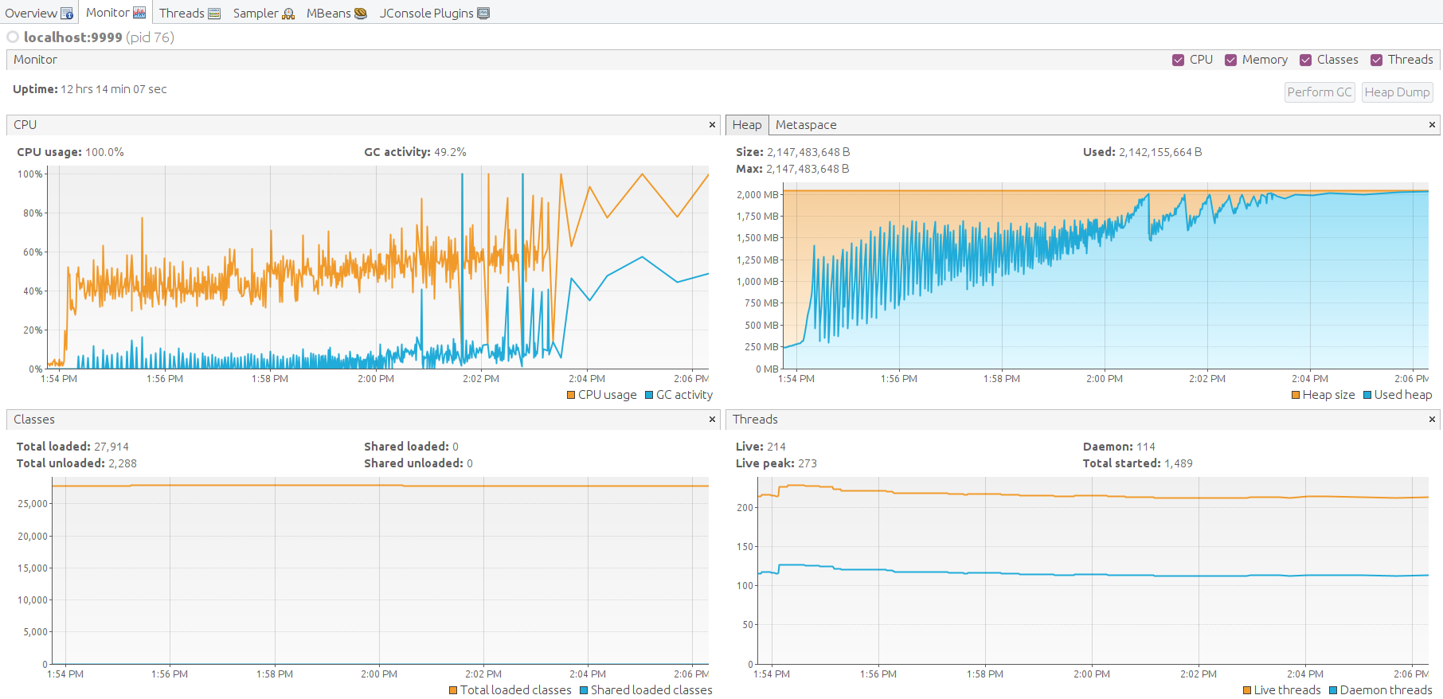This screenshot has width=1443, height=699.
Task: Click the Sampler tab icon
Action: pyautogui.click(x=288, y=14)
